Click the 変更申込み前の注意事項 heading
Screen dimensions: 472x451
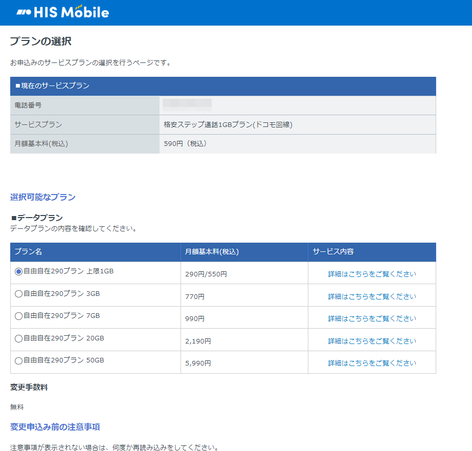[x=55, y=427]
